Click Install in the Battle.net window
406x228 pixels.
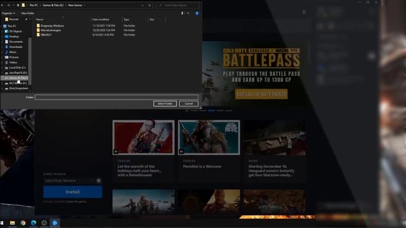[72, 192]
